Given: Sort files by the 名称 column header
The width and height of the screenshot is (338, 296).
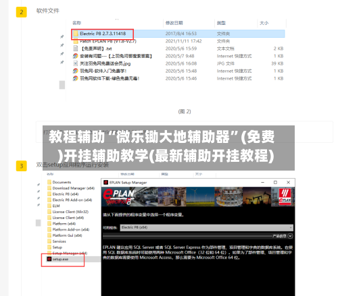Looking at the screenshot, I should (x=76, y=23).
